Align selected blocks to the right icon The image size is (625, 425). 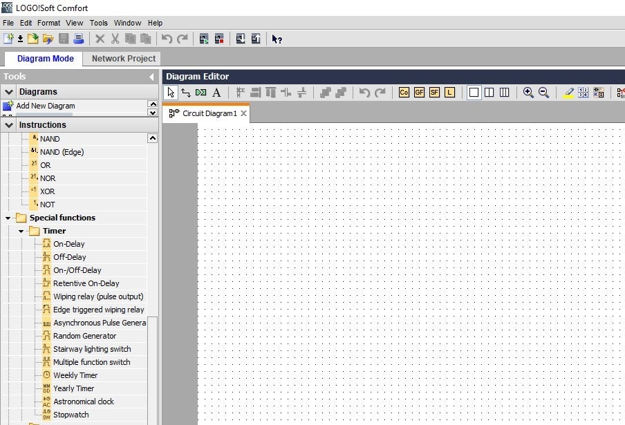coord(255,93)
